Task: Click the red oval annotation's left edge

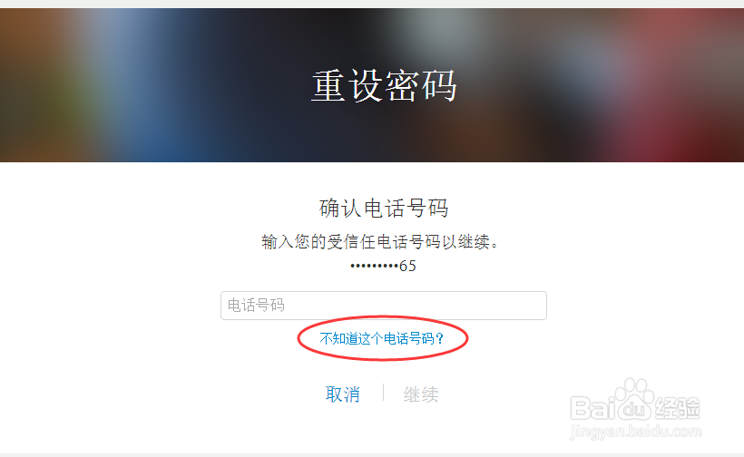Action: [x=299, y=338]
